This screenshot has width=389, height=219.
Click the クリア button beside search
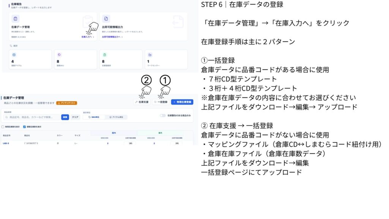pos(75,117)
